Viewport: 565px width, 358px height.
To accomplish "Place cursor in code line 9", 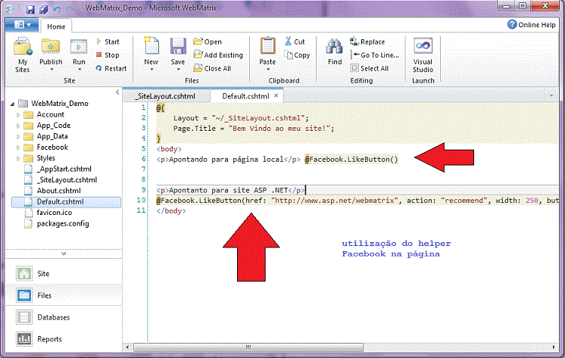I will [357, 190].
